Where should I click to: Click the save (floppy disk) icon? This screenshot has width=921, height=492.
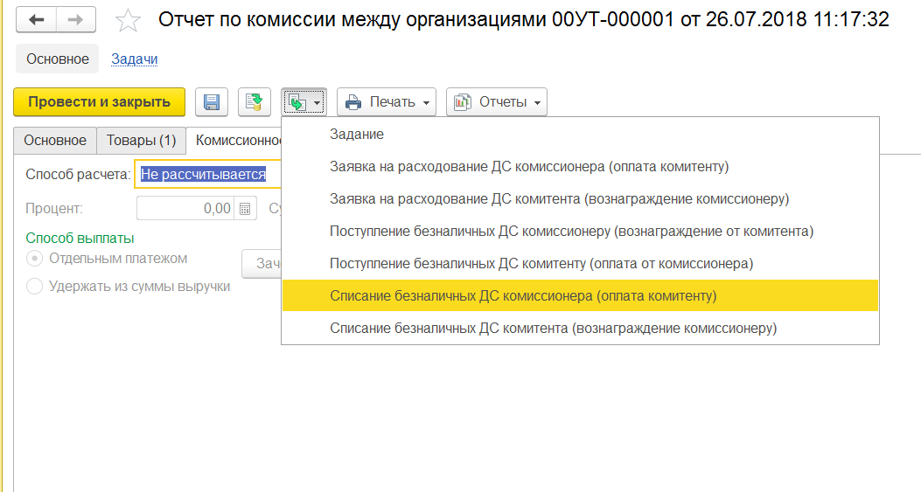point(212,102)
